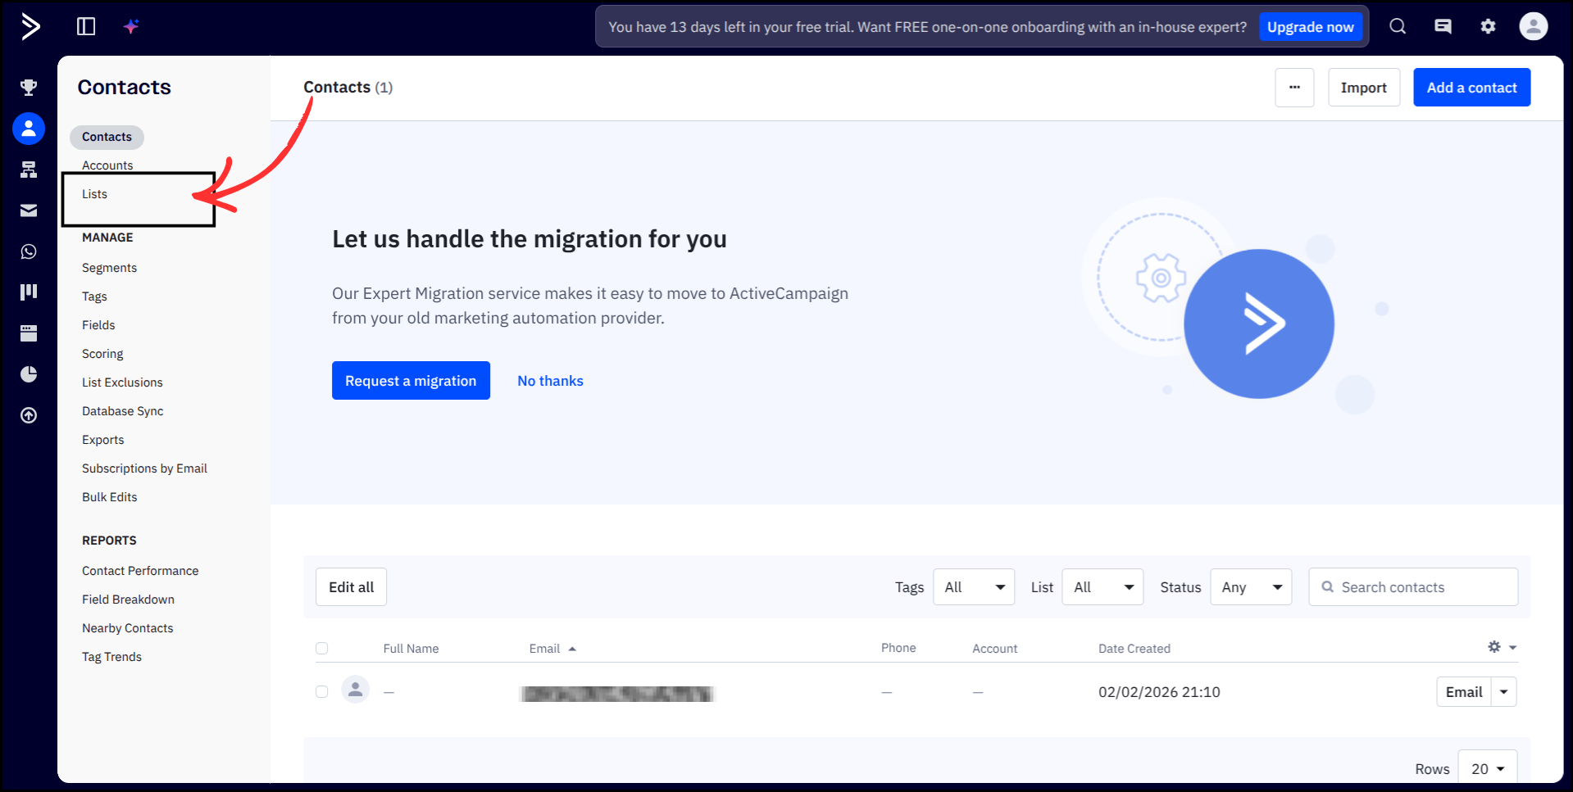Open Settings via the gear icon
The height and width of the screenshot is (792, 1573).
click(x=1488, y=26)
